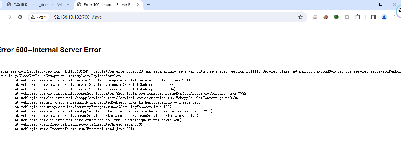This screenshot has height=154, width=401.
Task: Click the ServletStubImpl.java:184 stack trace line
Action: point(95,89)
